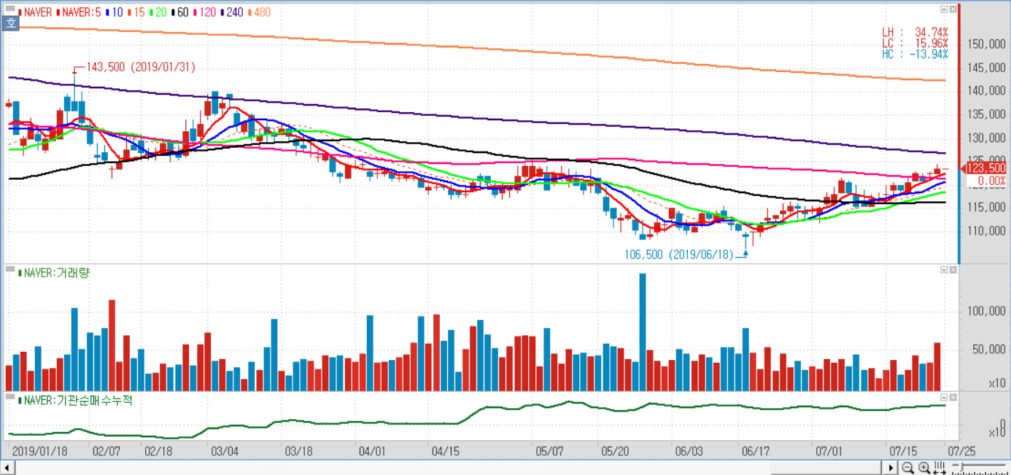Click the 110,000 price axis label
The width and height of the screenshot is (1011, 475).
pos(986,232)
